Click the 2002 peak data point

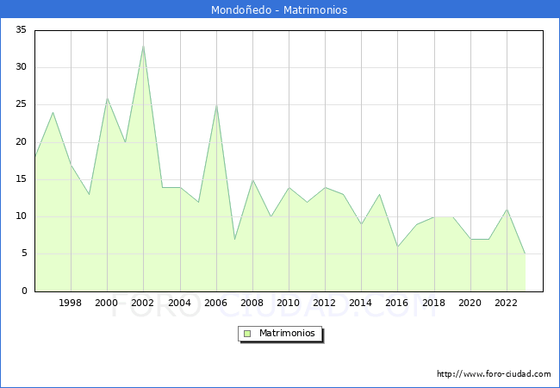(143, 46)
